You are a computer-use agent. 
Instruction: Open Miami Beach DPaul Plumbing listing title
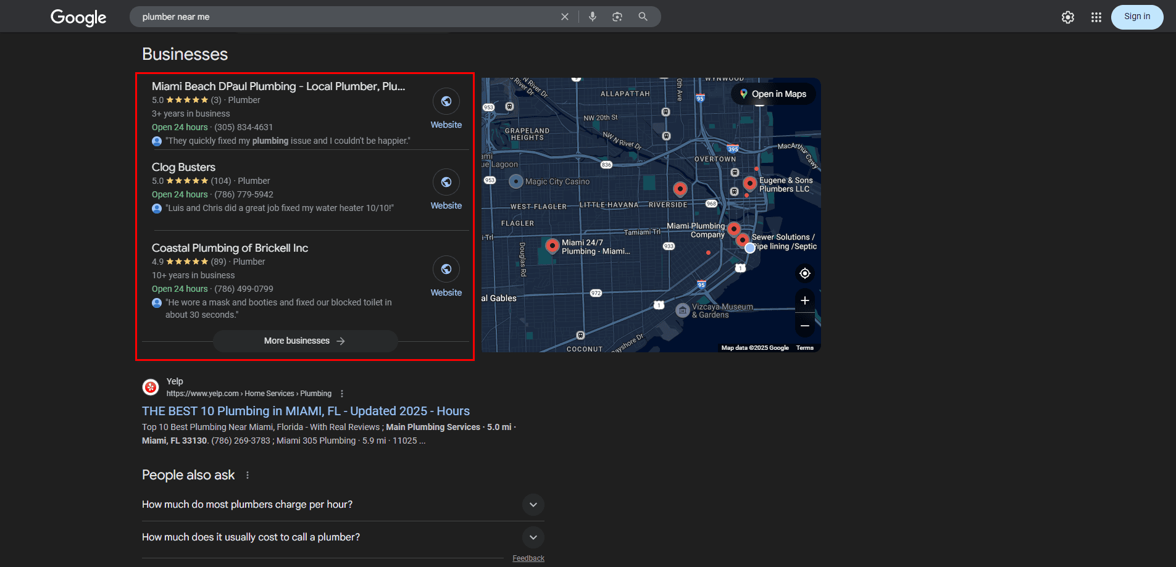click(x=278, y=86)
